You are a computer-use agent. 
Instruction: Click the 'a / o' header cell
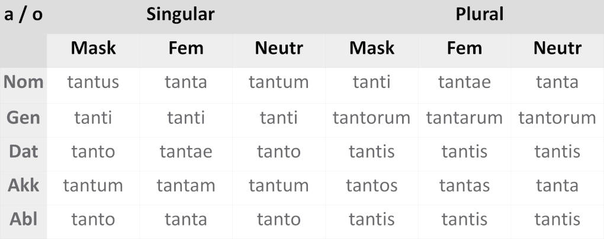(x=24, y=15)
